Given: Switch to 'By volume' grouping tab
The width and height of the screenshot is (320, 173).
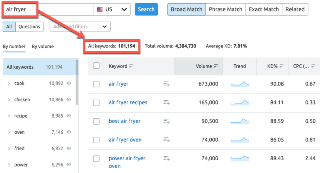Looking at the screenshot, I should [43, 46].
